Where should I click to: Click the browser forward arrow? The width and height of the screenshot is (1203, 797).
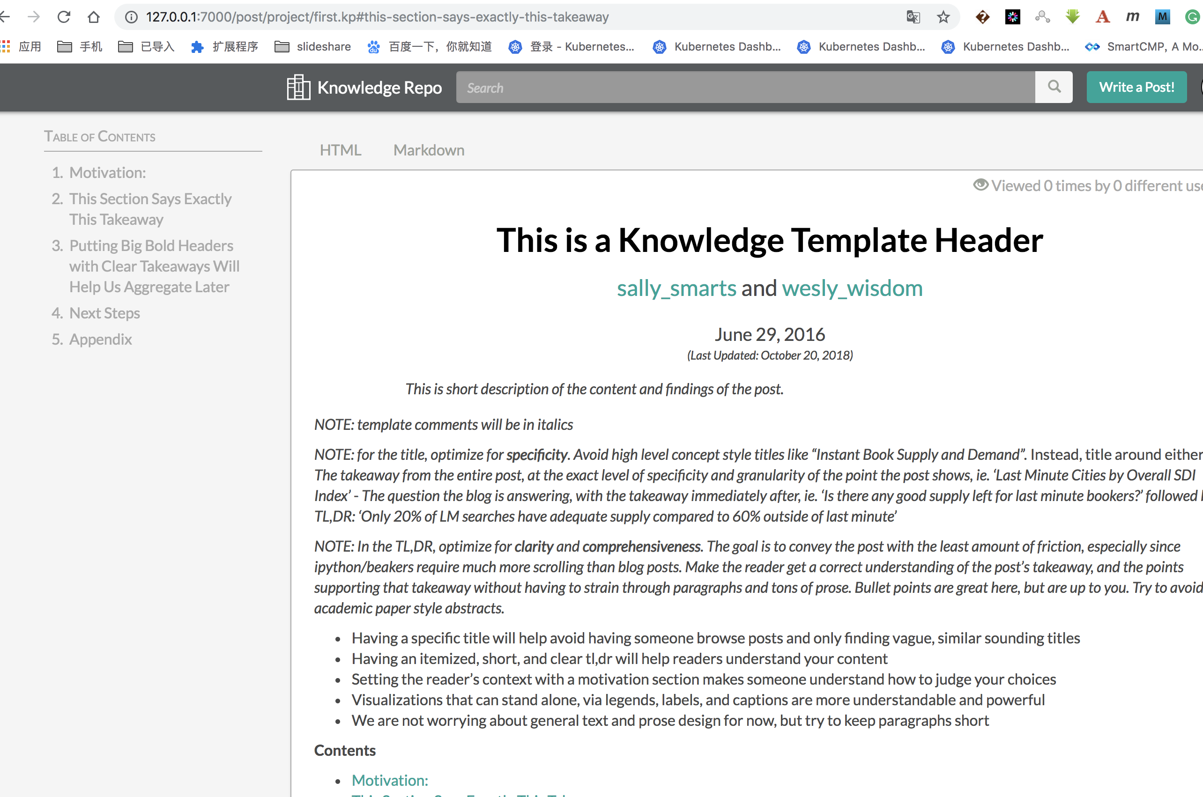click(x=34, y=17)
